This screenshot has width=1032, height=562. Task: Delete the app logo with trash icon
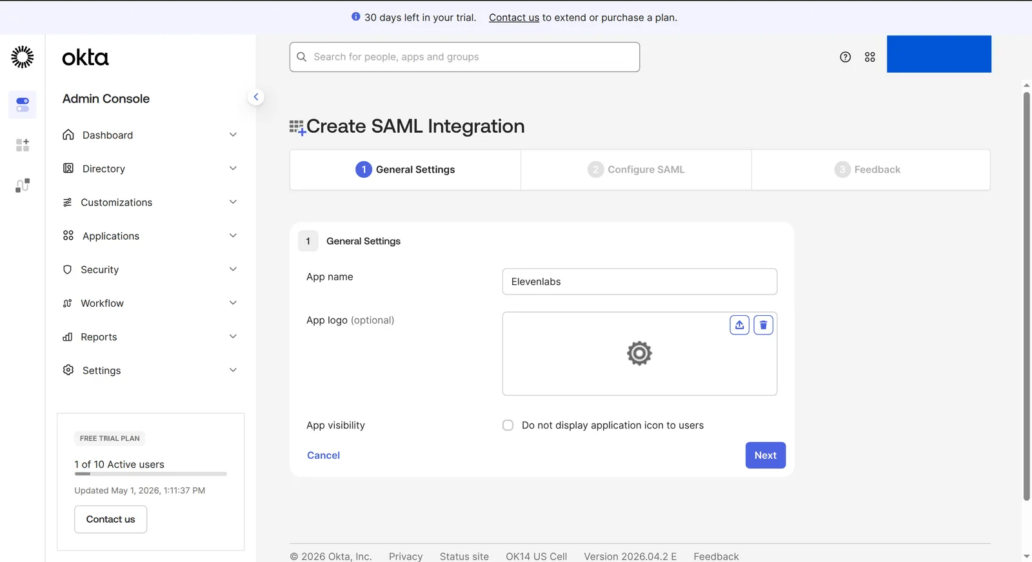point(764,325)
